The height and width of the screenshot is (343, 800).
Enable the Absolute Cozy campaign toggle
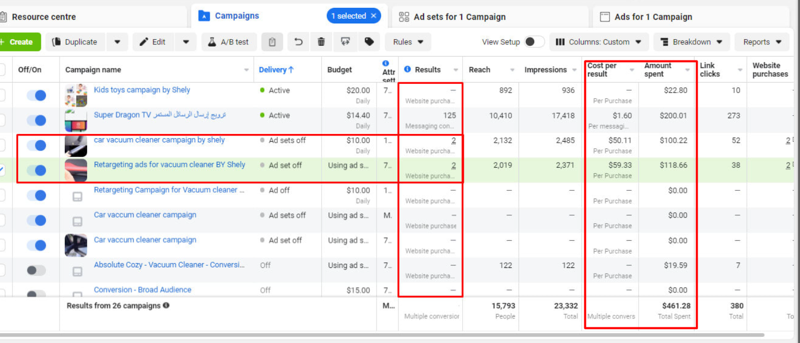36,270
